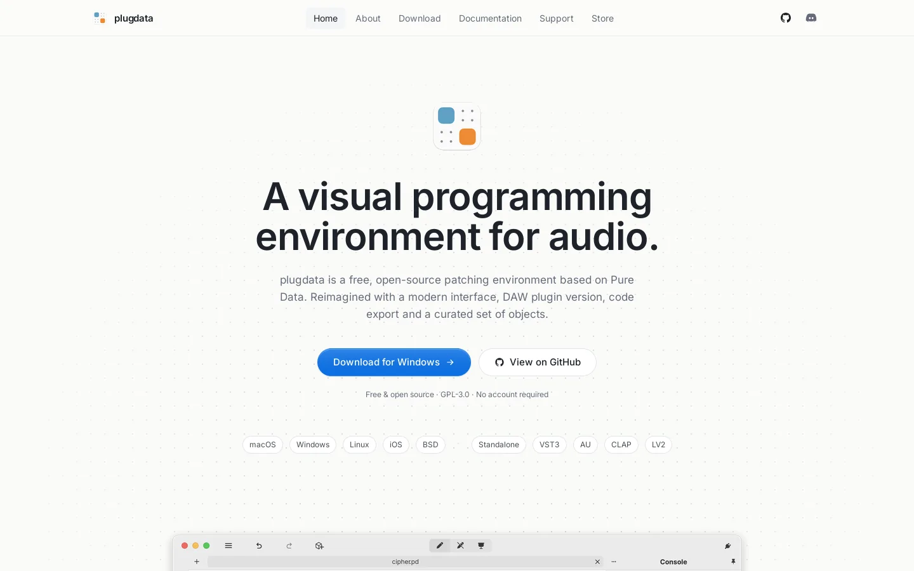Click the plugdata logo in the navbar
914x571 pixels.
pyautogui.click(x=100, y=18)
